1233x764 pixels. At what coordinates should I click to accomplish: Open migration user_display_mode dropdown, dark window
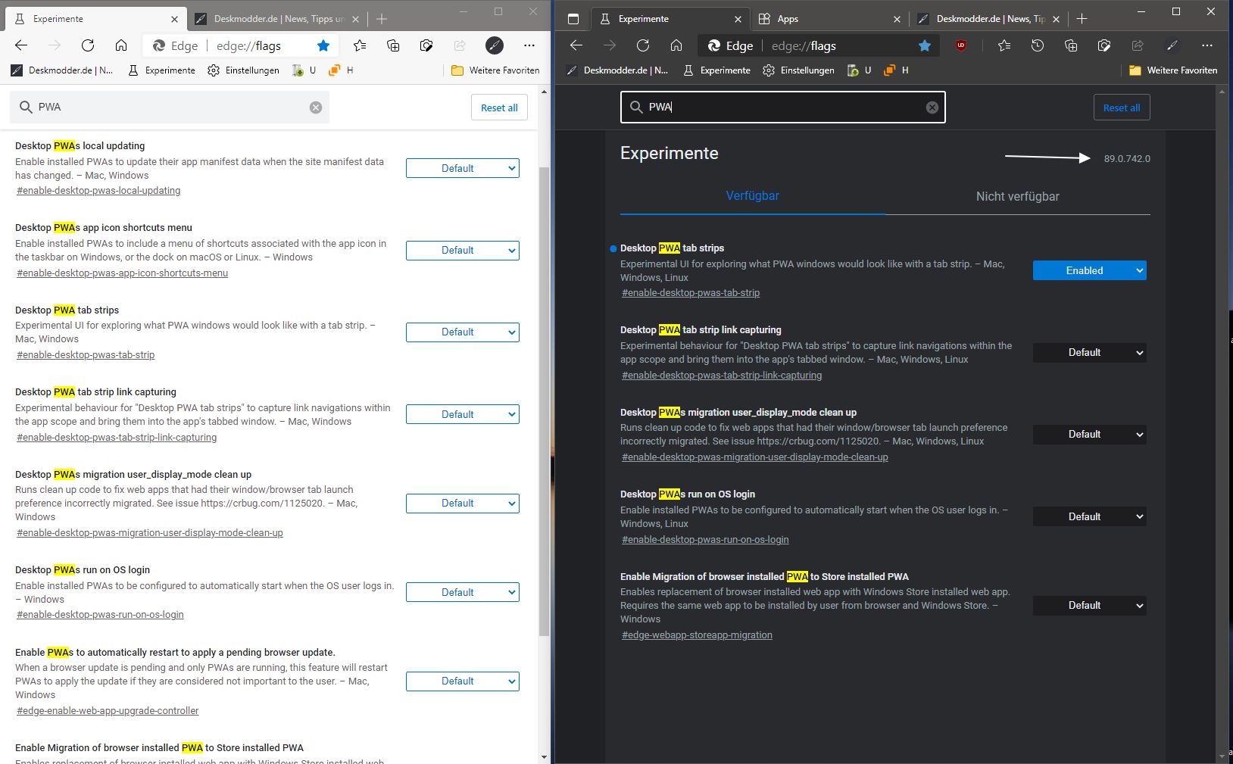point(1089,434)
